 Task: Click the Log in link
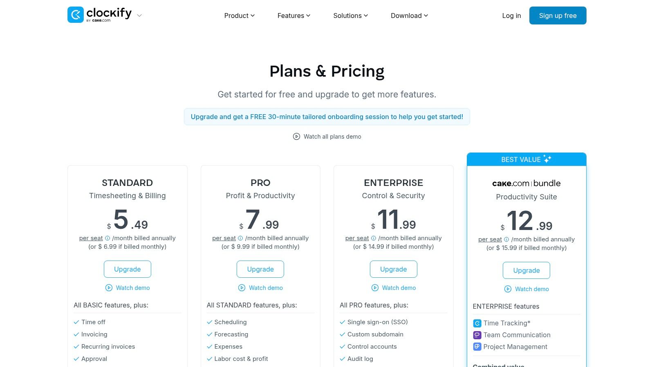(x=511, y=15)
